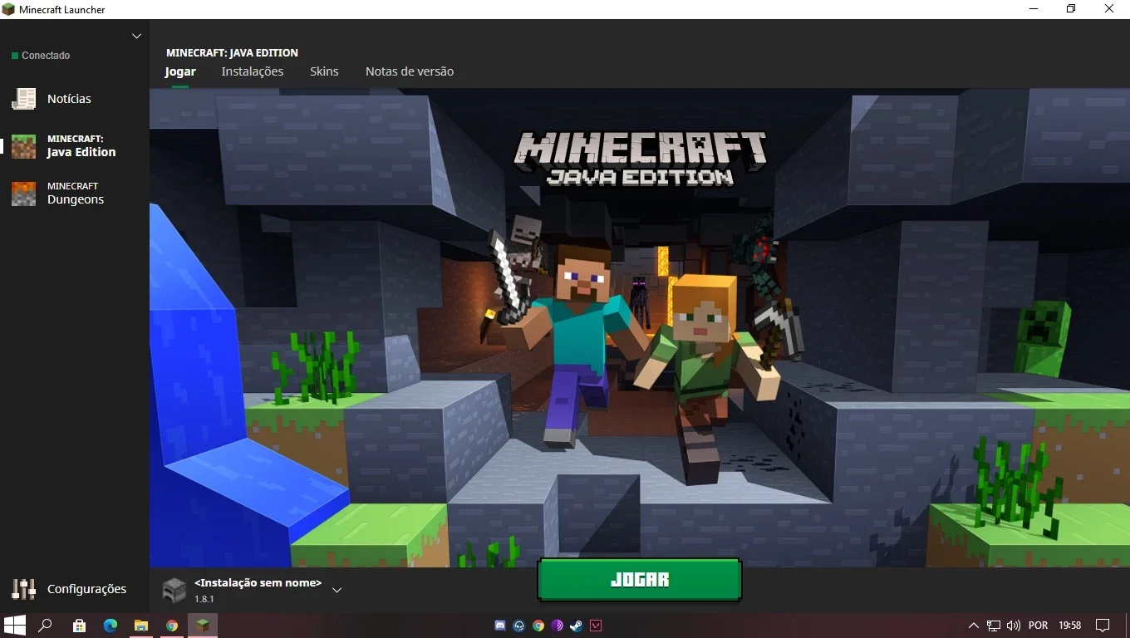This screenshot has width=1130, height=638.
Task: Select the Minecraft Dungeons icon
Action: pos(23,194)
